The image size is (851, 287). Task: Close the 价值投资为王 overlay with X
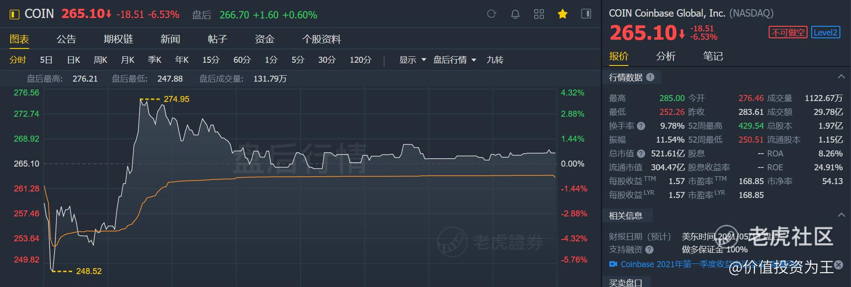[x=839, y=265]
